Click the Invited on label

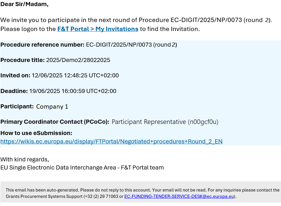click(x=15, y=75)
